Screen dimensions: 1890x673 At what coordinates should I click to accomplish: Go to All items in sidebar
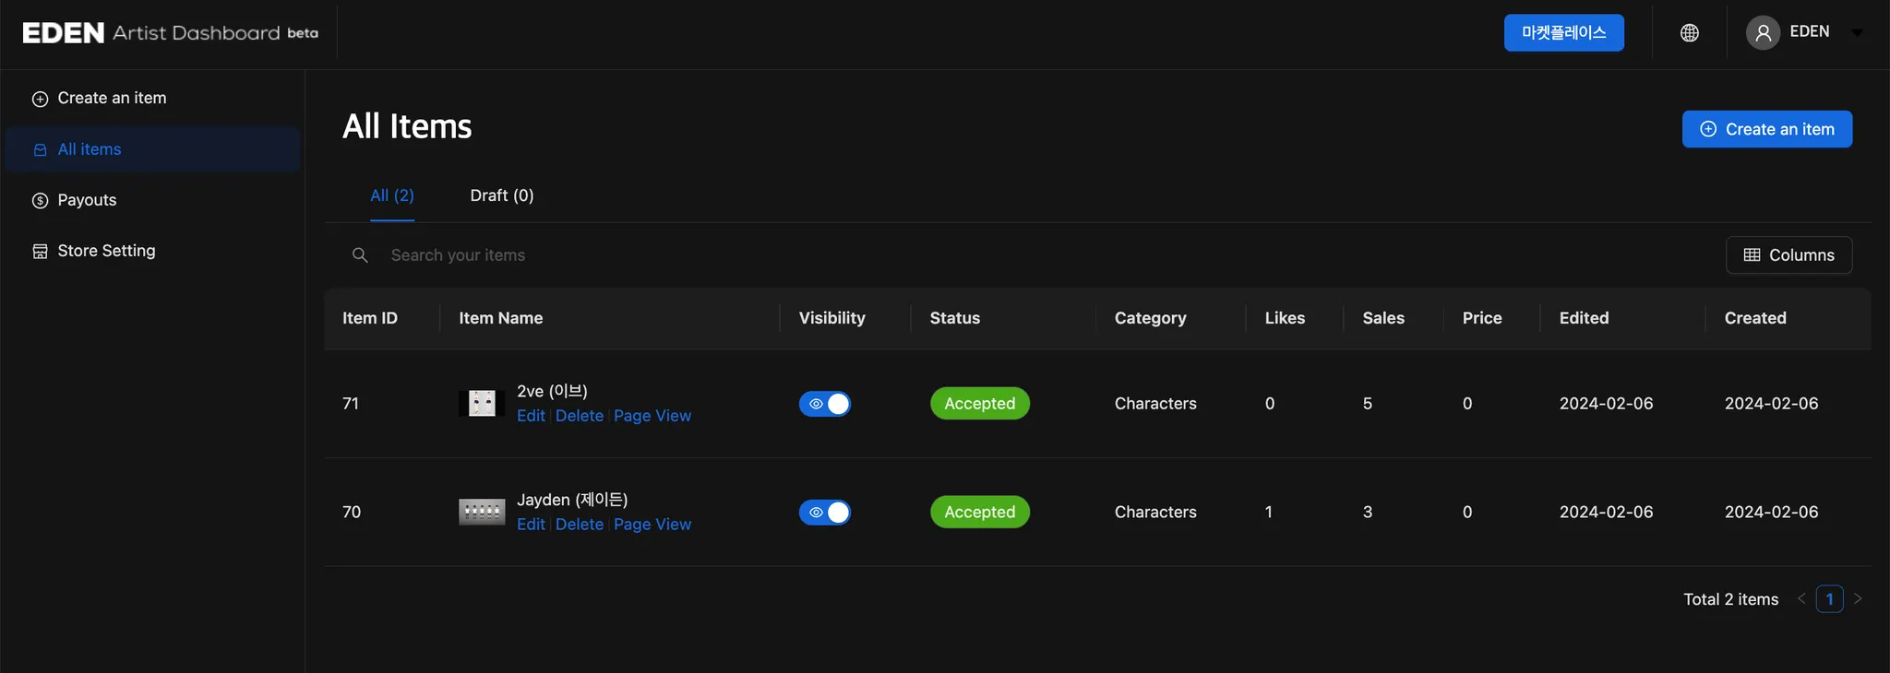(90, 149)
